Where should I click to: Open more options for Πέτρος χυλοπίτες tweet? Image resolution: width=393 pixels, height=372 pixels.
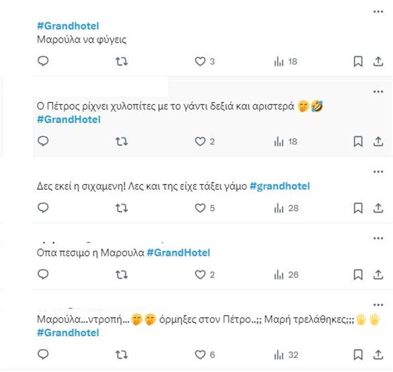point(378,92)
